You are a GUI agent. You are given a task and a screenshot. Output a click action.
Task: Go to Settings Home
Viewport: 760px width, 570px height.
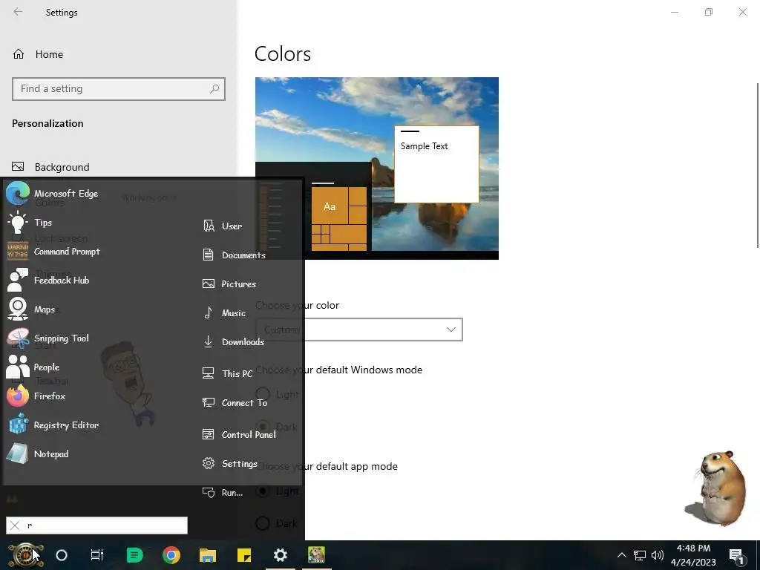coord(39,54)
